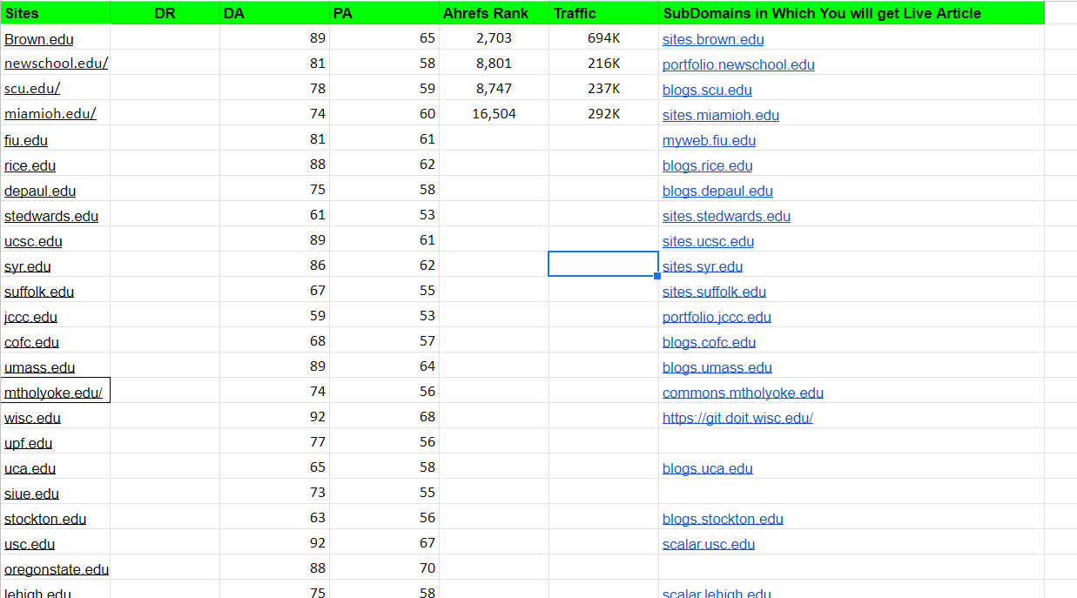The height and width of the screenshot is (598, 1077).
Task: Click the sites.suffolk.edu link
Action: pyautogui.click(x=714, y=292)
